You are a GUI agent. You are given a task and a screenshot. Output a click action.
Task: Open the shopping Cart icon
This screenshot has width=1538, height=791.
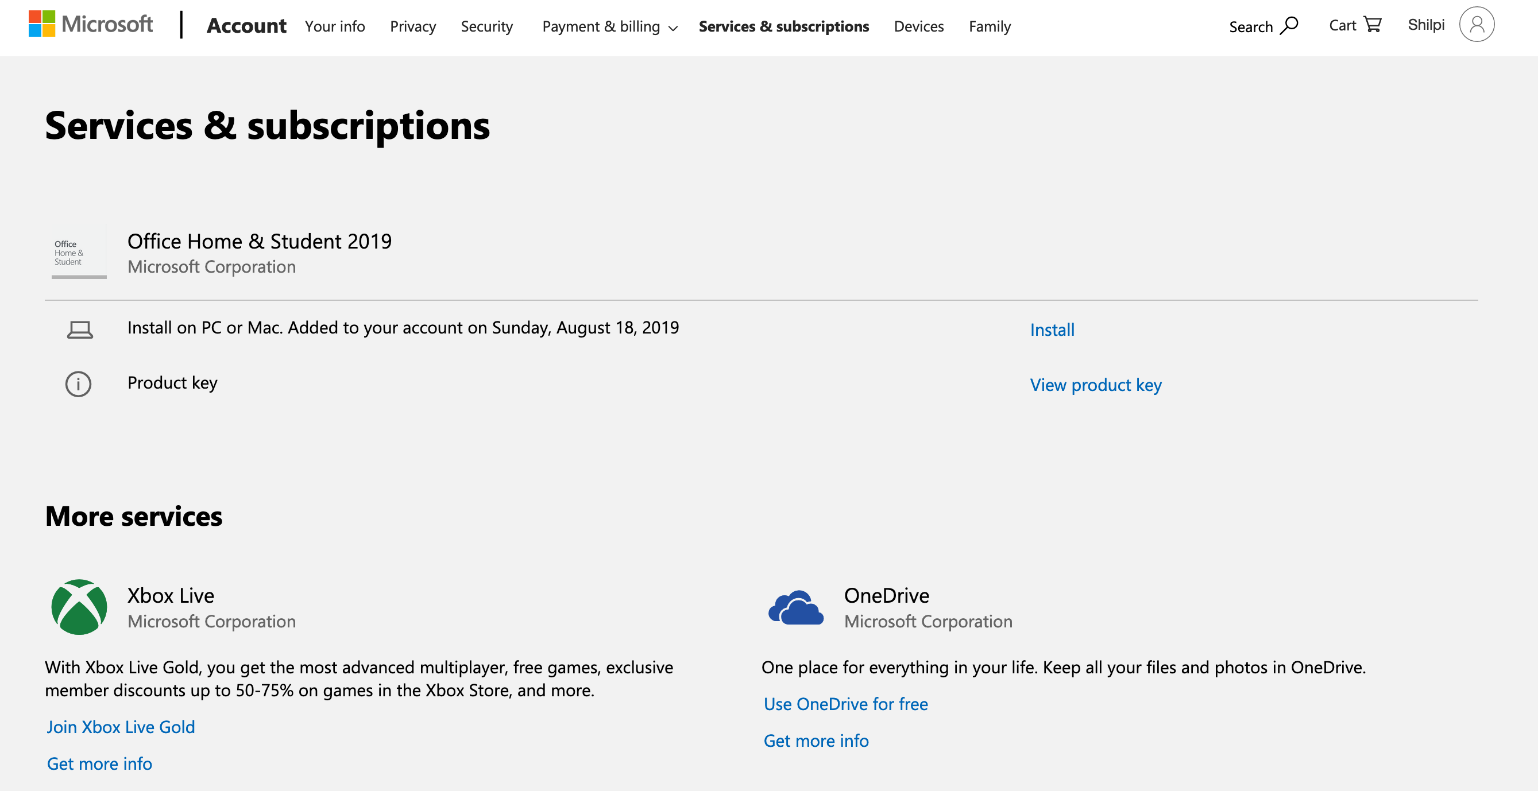(x=1373, y=25)
